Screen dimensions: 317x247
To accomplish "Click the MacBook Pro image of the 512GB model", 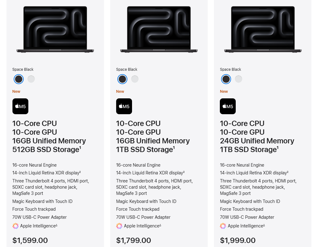I will 55,29.
